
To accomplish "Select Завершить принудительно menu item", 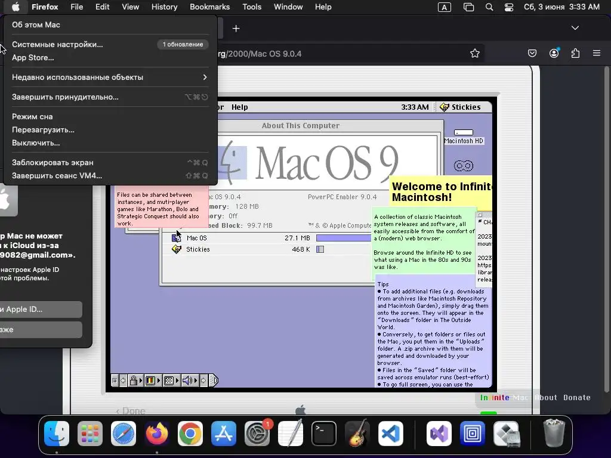I will coord(110,97).
